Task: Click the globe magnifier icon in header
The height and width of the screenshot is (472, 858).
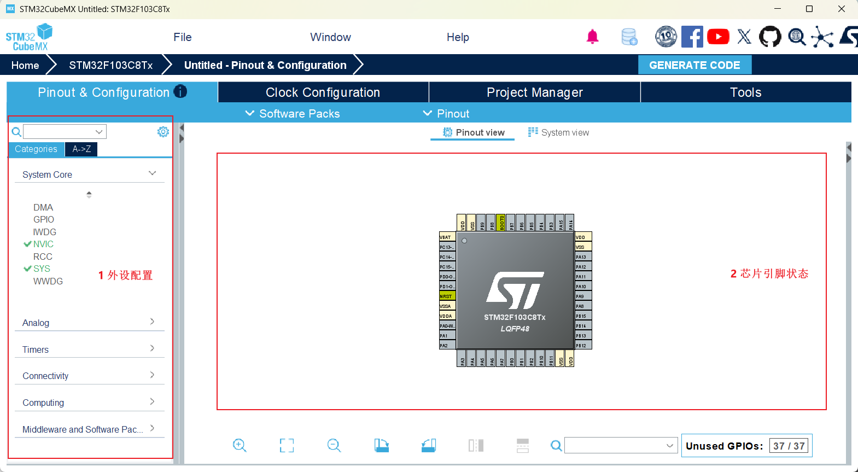Action: click(797, 37)
